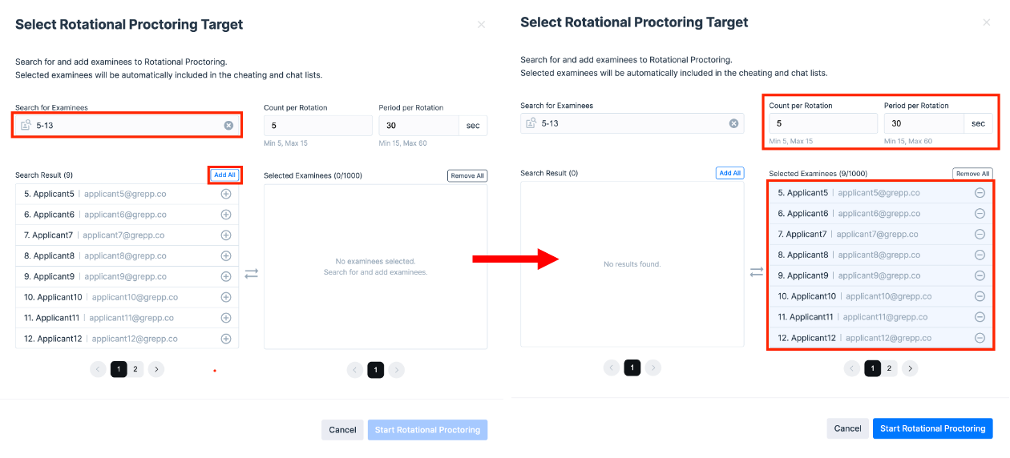Focus the left Period per Rotation field

(418, 126)
